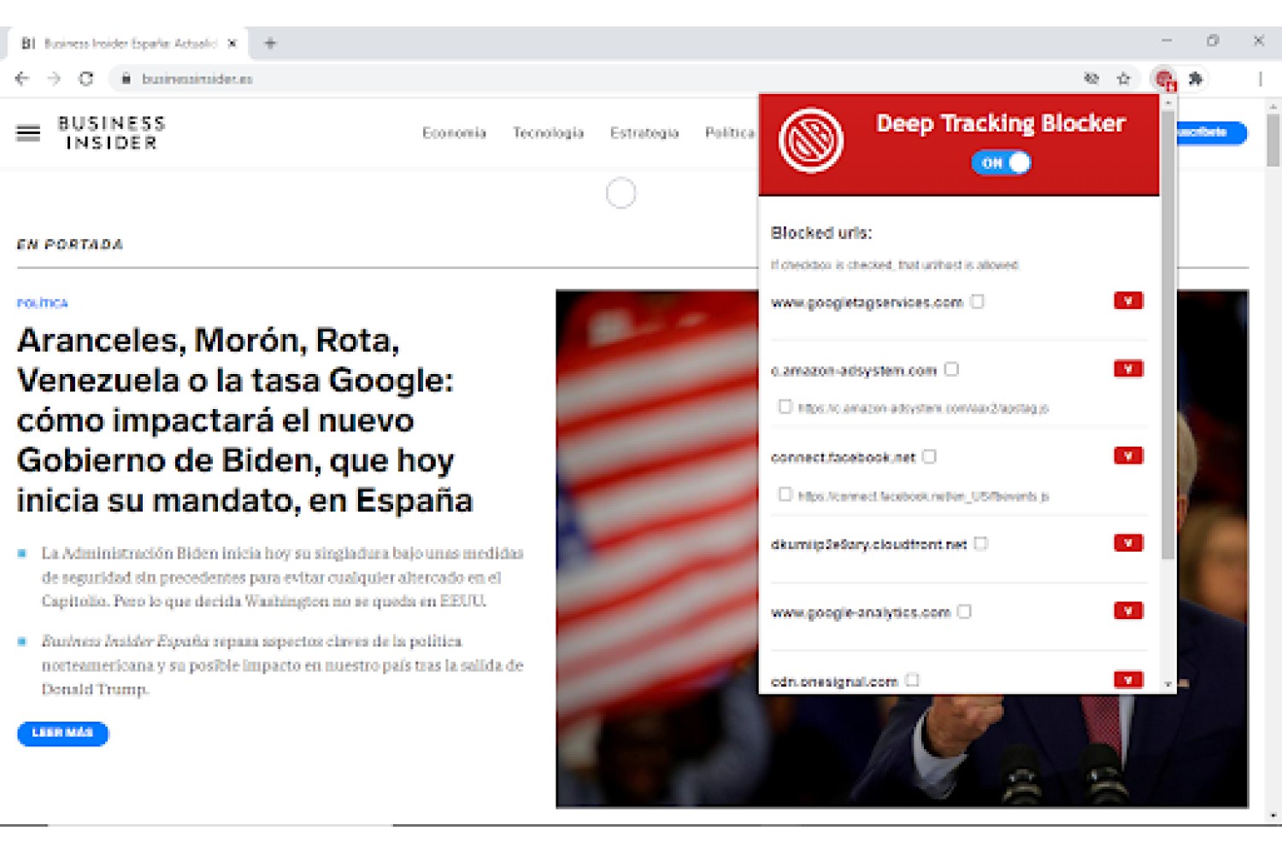Open the Política nav section

[730, 133]
